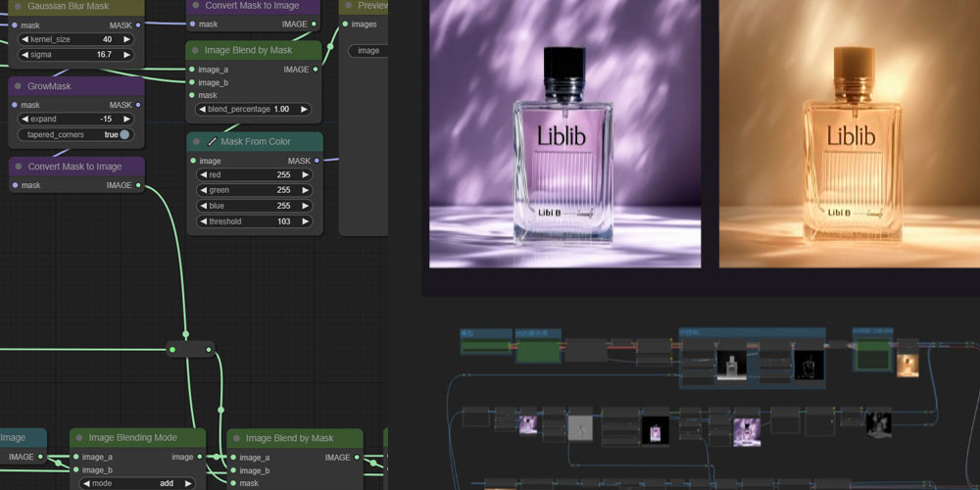The height and width of the screenshot is (490, 980).
Task: Increase the red value arrow
Action: pos(305,175)
